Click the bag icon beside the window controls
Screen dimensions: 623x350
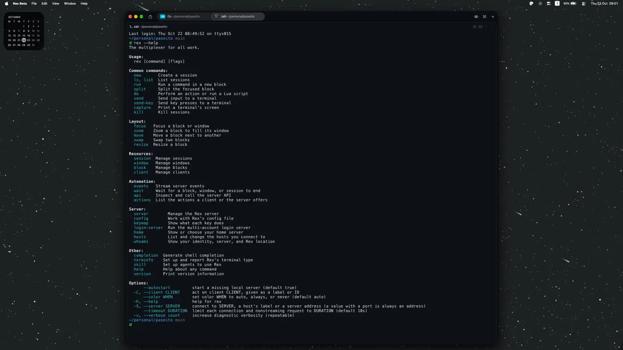[150, 17]
